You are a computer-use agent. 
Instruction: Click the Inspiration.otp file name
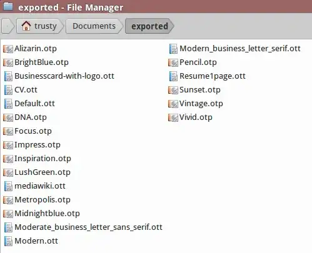(43, 159)
